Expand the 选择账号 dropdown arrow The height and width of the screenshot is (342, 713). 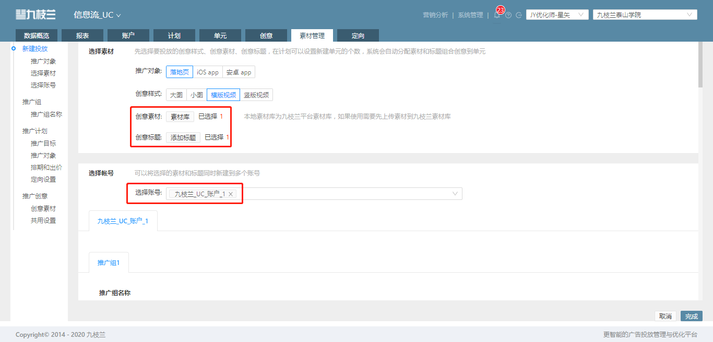(x=455, y=194)
